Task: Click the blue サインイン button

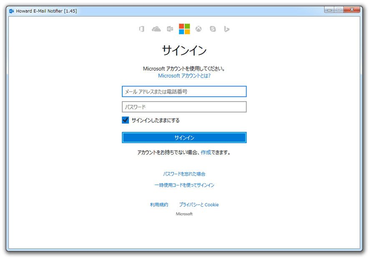Action: 184,138
